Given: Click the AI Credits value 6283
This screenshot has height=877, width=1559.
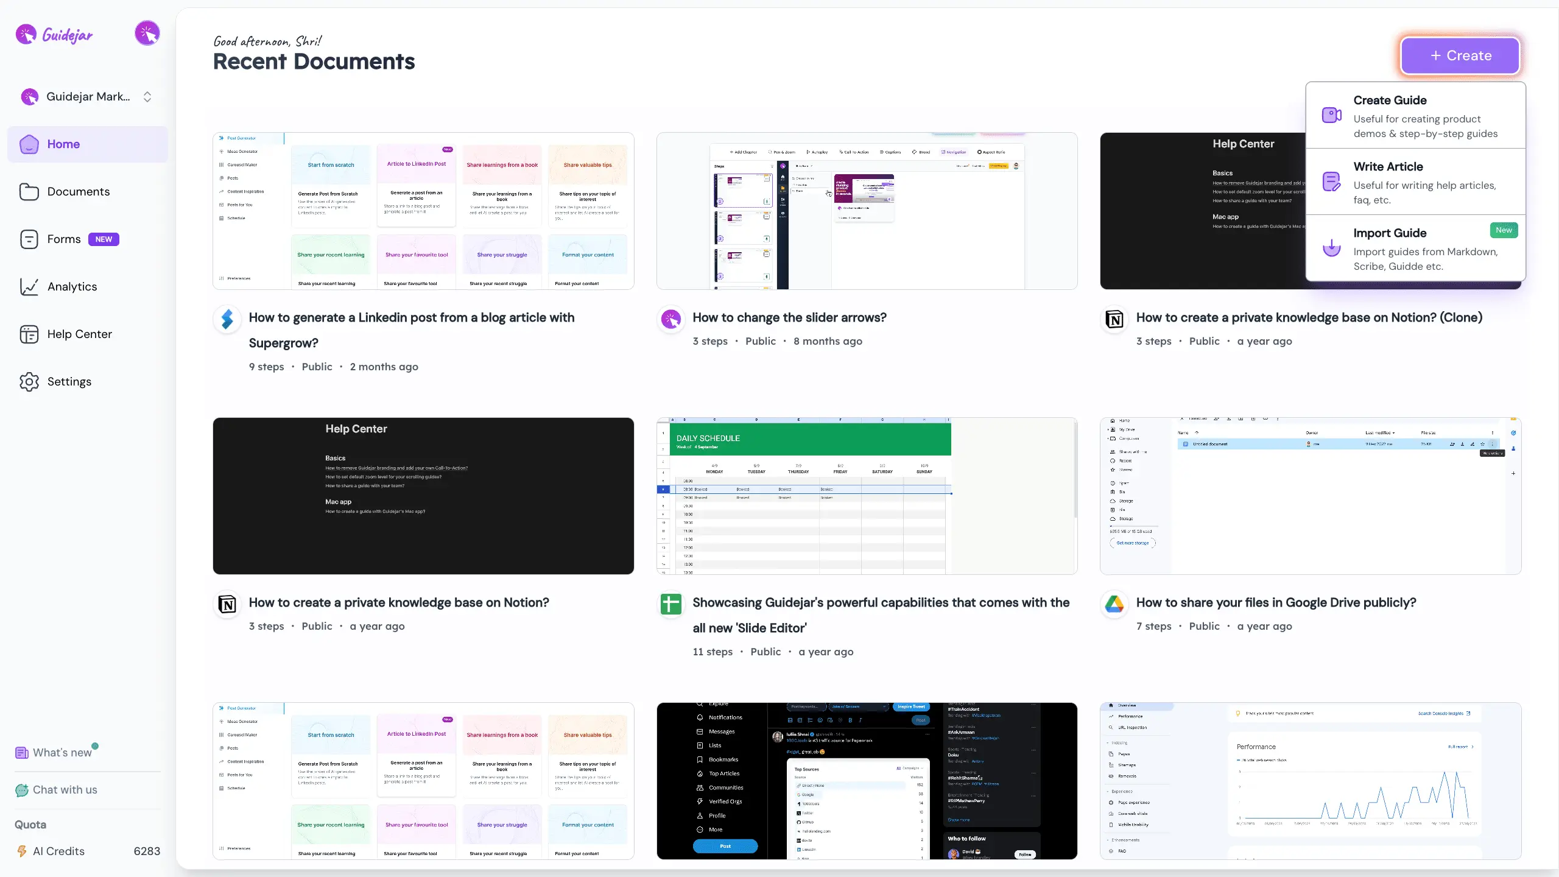Looking at the screenshot, I should [147, 851].
